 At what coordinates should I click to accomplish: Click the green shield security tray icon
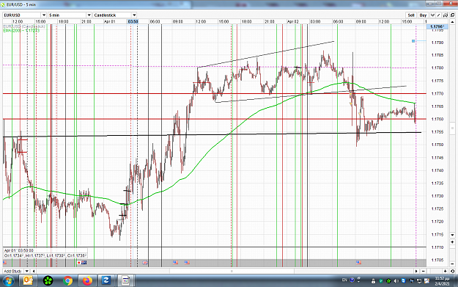coord(381,281)
